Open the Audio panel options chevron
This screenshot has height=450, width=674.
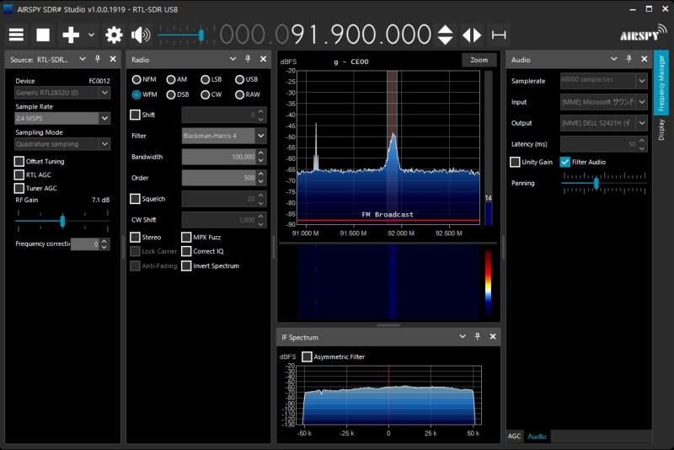point(614,59)
